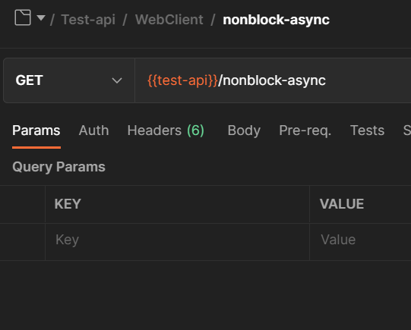Image resolution: width=411 pixels, height=330 pixels.
Task: Click the {{test-api}} variable in URL
Action: pyautogui.click(x=182, y=80)
